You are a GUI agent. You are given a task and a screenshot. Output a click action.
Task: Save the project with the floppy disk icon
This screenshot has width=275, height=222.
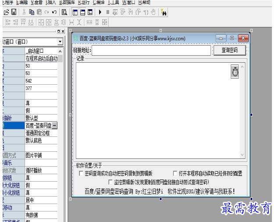14,12
